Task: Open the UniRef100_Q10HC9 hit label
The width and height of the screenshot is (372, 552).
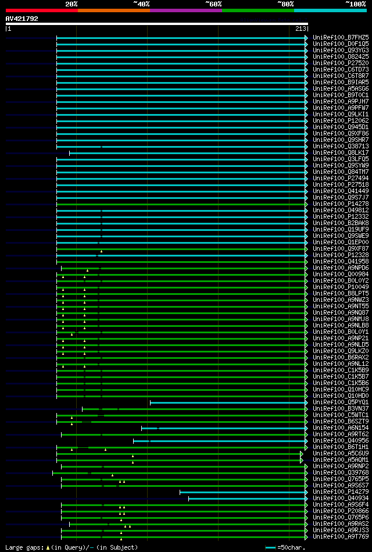Action: (x=341, y=389)
